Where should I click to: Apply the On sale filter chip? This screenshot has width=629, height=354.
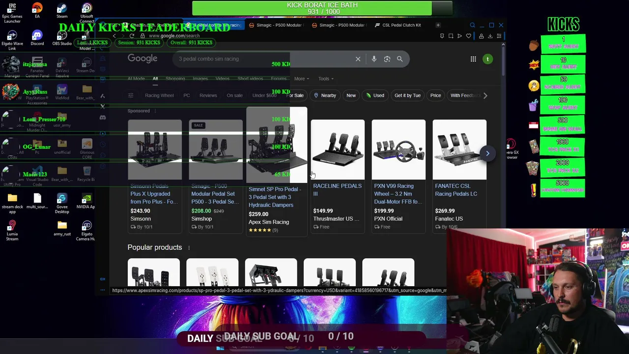(x=234, y=95)
